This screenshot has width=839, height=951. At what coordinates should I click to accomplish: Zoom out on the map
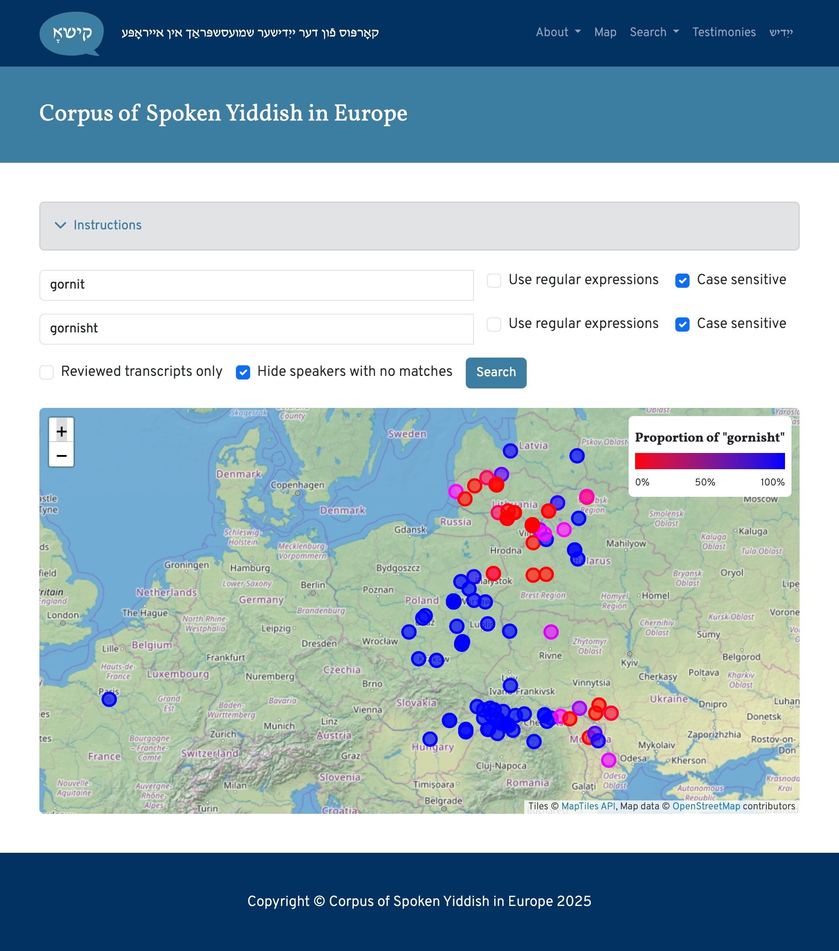point(61,455)
